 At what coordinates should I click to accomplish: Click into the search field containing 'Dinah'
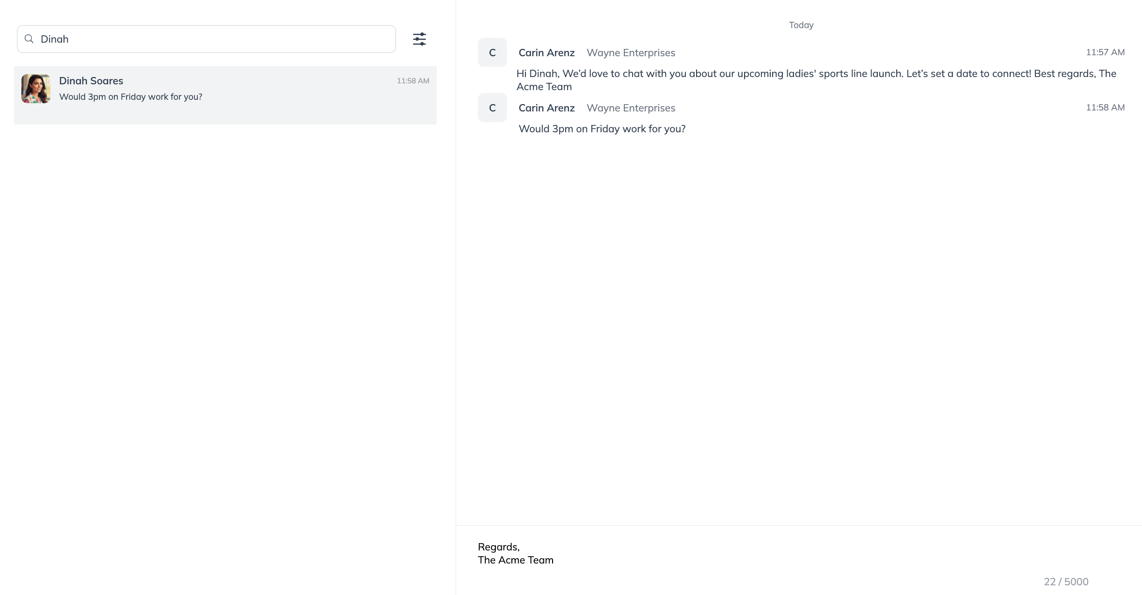[x=213, y=39]
